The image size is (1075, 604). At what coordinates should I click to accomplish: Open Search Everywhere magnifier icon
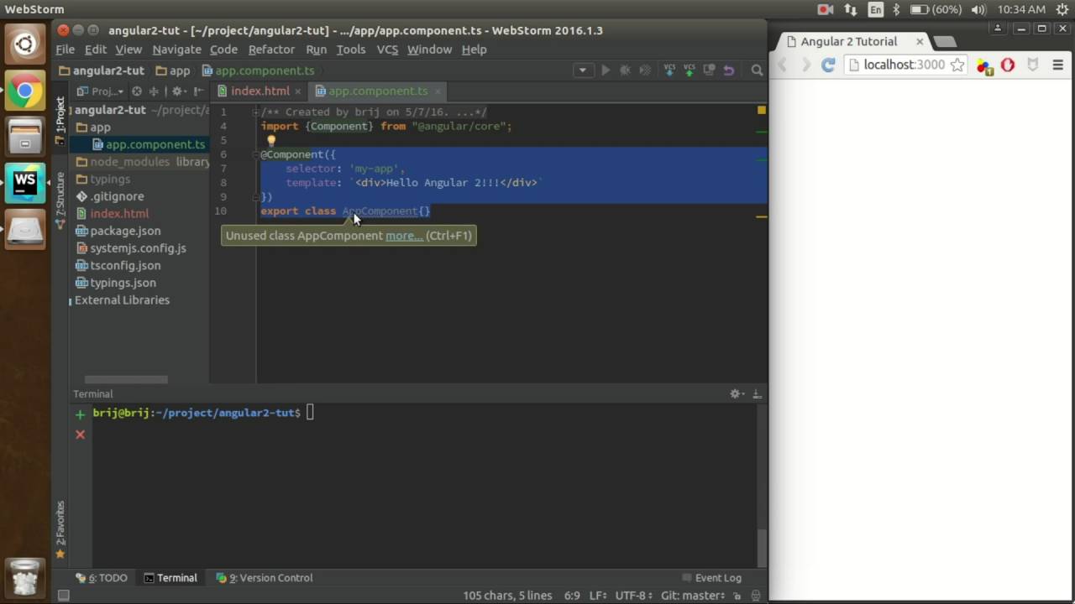[x=757, y=70]
